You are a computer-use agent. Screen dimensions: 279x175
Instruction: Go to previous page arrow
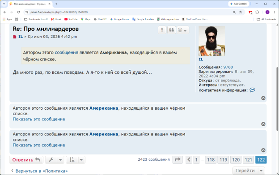click(x=189, y=160)
